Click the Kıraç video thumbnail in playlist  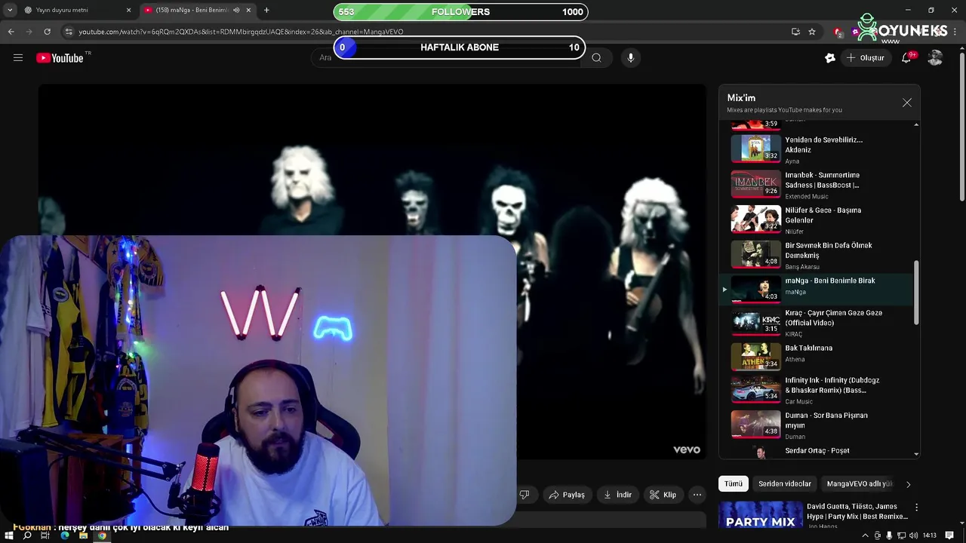[x=755, y=323]
